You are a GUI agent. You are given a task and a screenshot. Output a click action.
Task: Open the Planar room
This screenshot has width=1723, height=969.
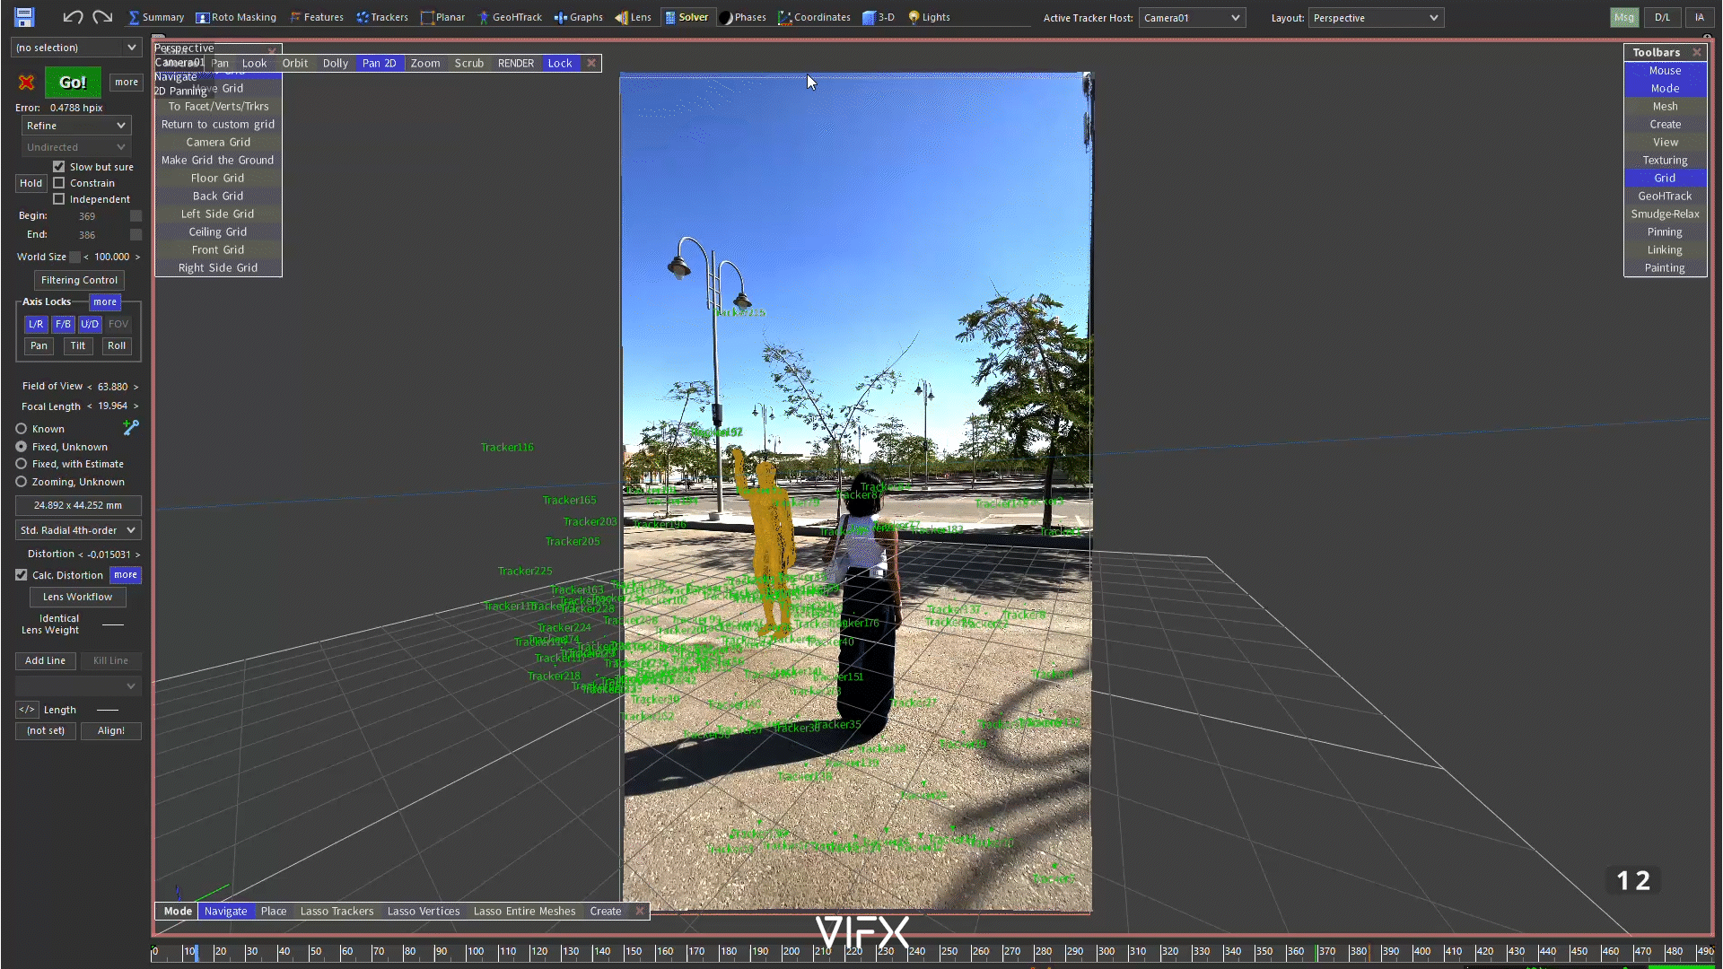tap(442, 17)
